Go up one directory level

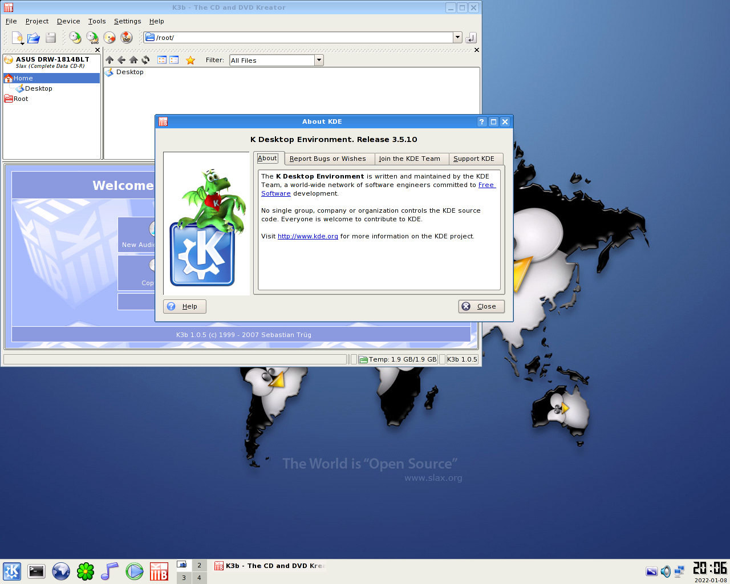[109, 60]
